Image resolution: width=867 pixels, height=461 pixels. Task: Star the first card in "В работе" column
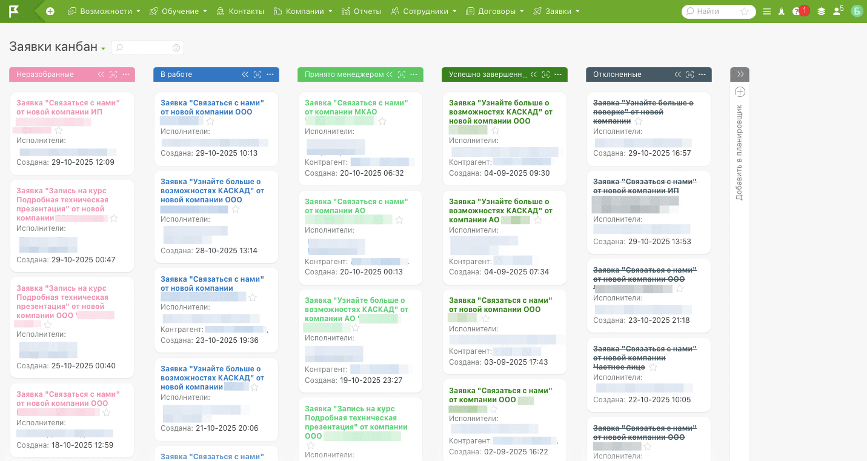pyautogui.click(x=210, y=122)
